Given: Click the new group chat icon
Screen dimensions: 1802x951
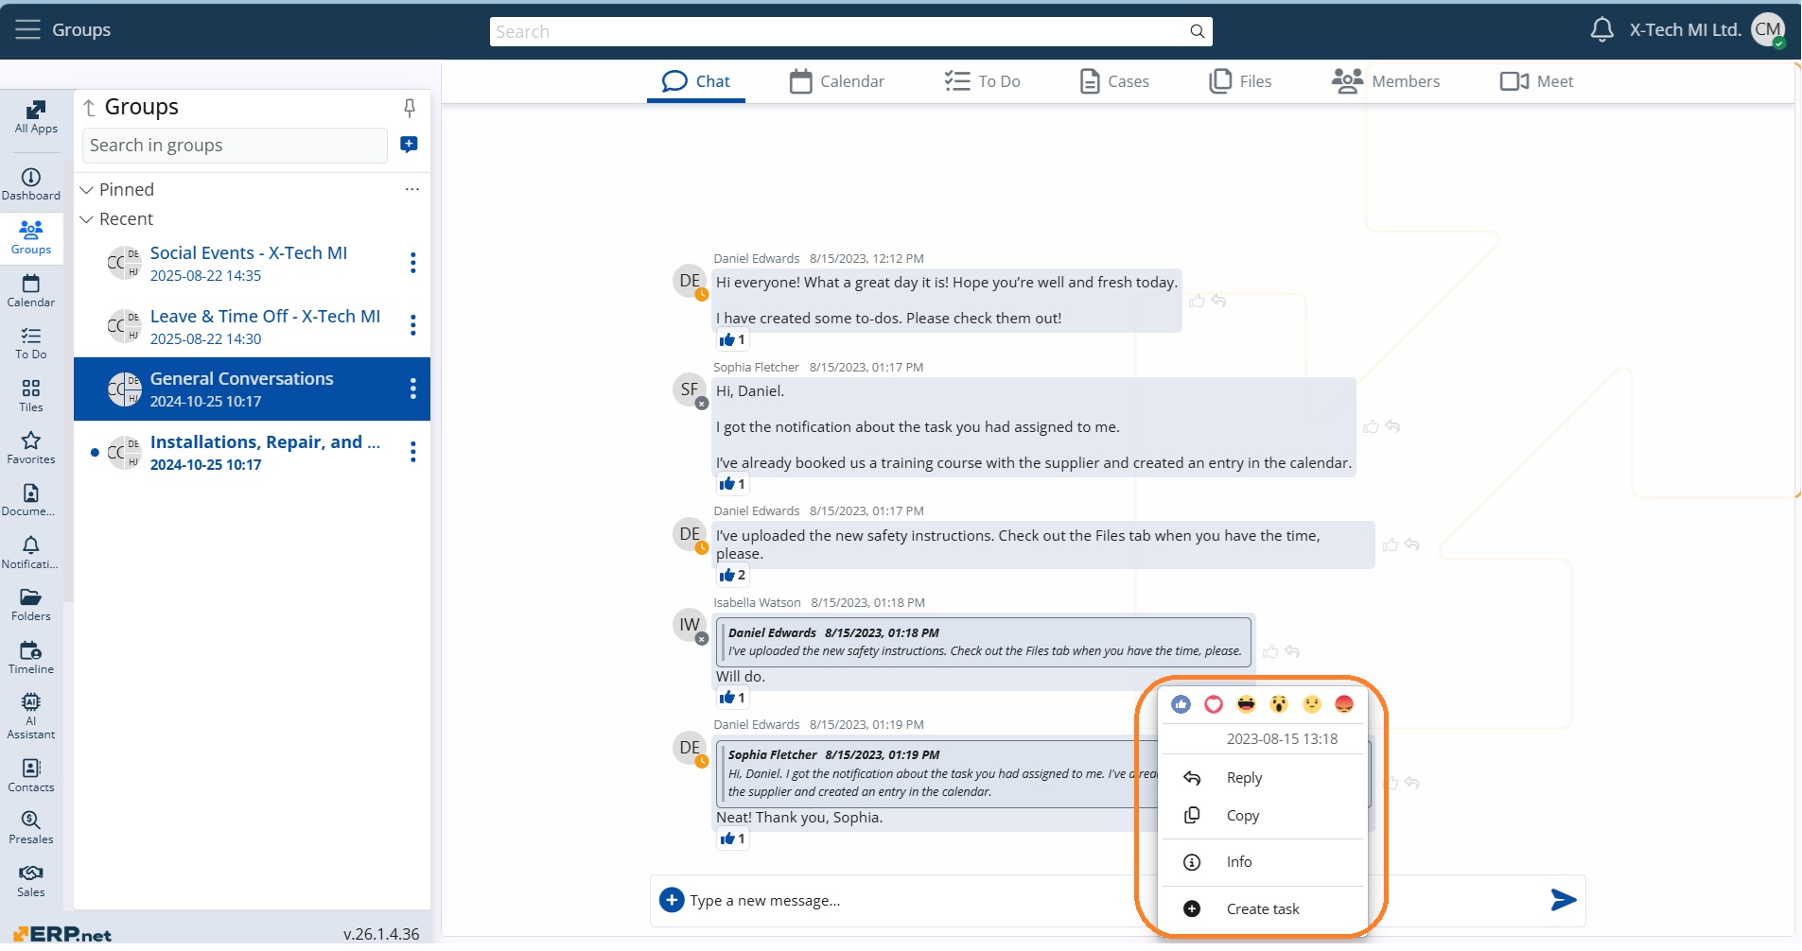Looking at the screenshot, I should pyautogui.click(x=409, y=145).
